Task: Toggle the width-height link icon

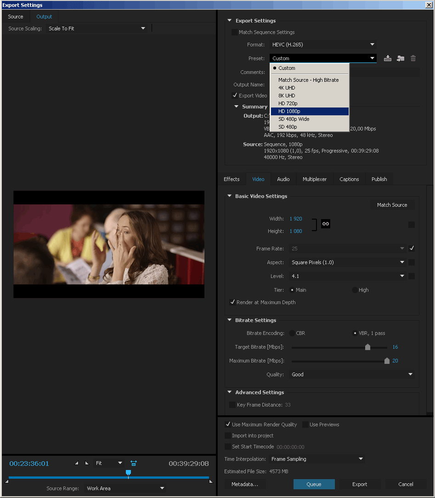Action: pyautogui.click(x=326, y=224)
